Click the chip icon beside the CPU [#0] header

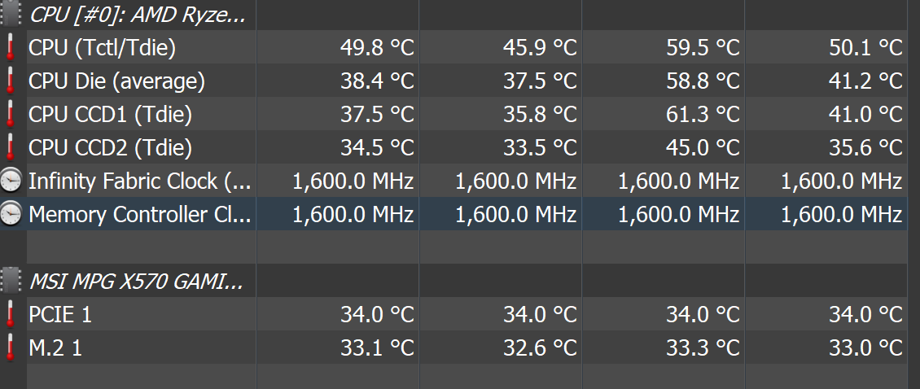(11, 13)
